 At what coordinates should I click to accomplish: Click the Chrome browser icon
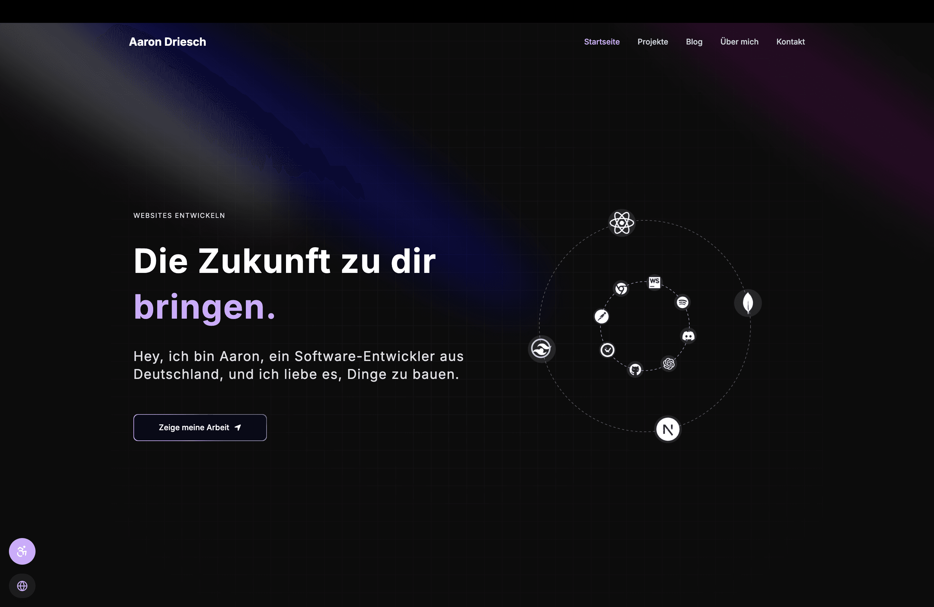pos(621,289)
